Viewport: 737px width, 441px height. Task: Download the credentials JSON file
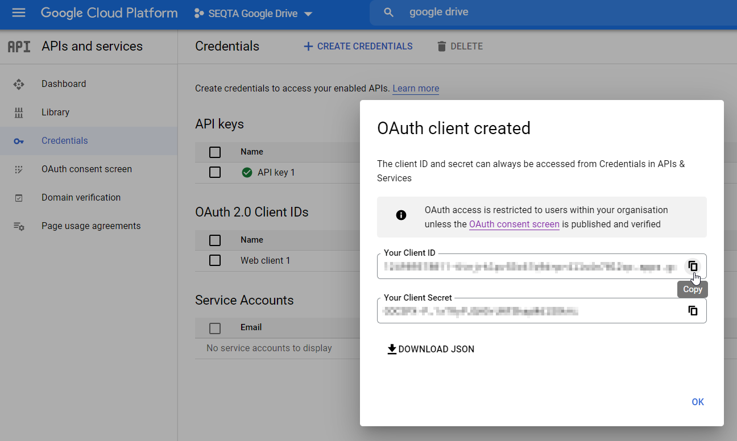430,350
